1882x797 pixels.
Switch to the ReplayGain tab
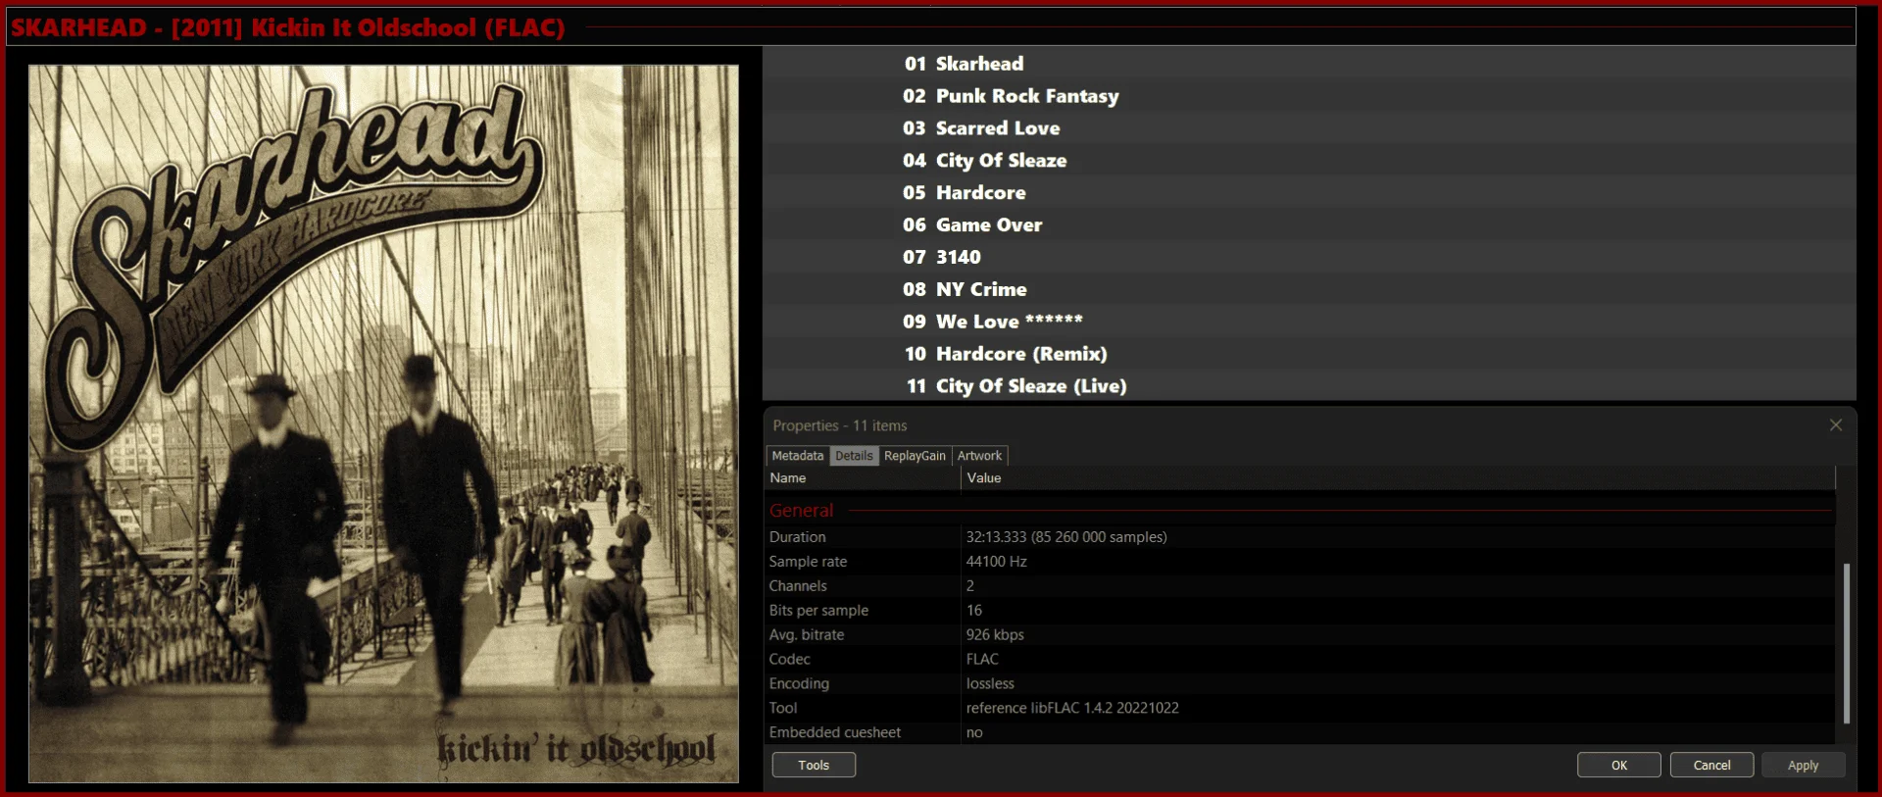coord(915,456)
